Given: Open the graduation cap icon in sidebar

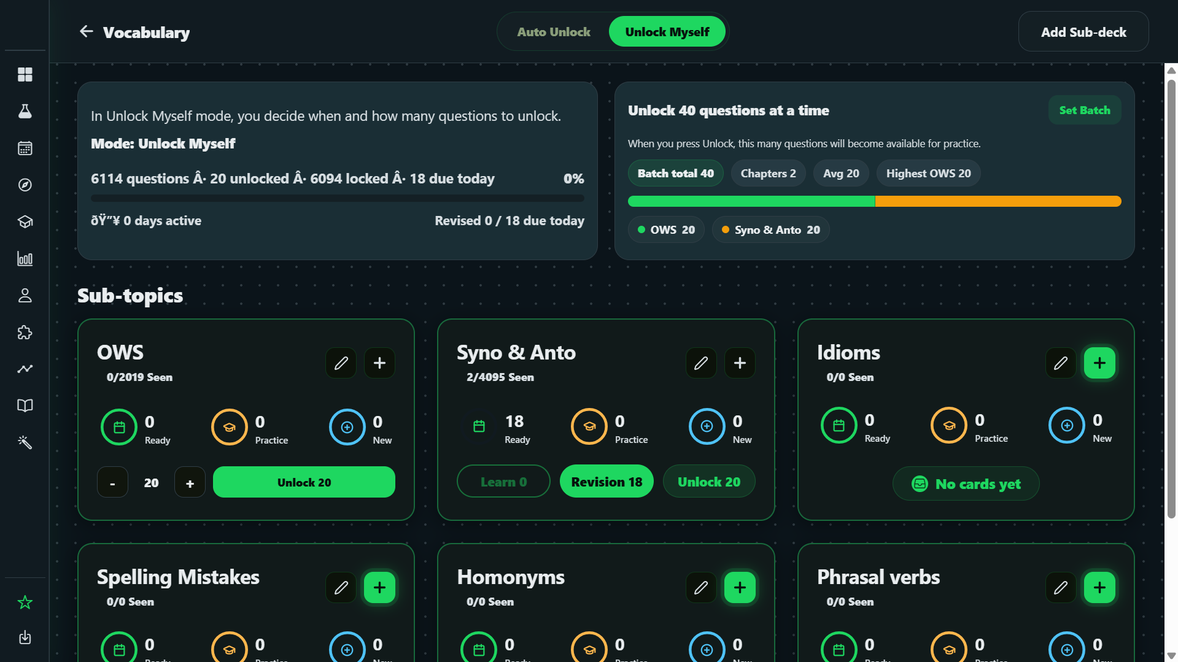Looking at the screenshot, I should click(x=25, y=221).
